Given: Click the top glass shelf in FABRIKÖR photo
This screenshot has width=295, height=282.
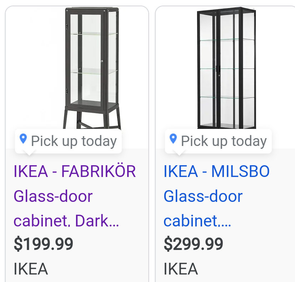Looking at the screenshot, I should pyautogui.click(x=94, y=33).
